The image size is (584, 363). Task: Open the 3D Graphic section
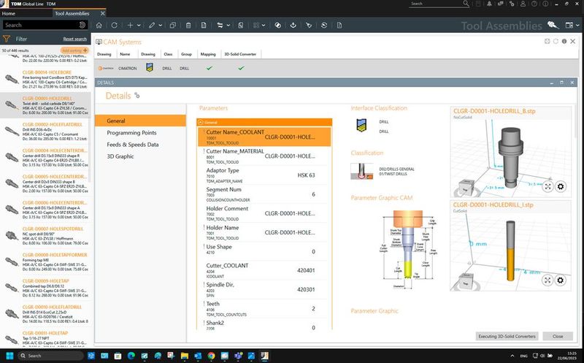click(120, 156)
